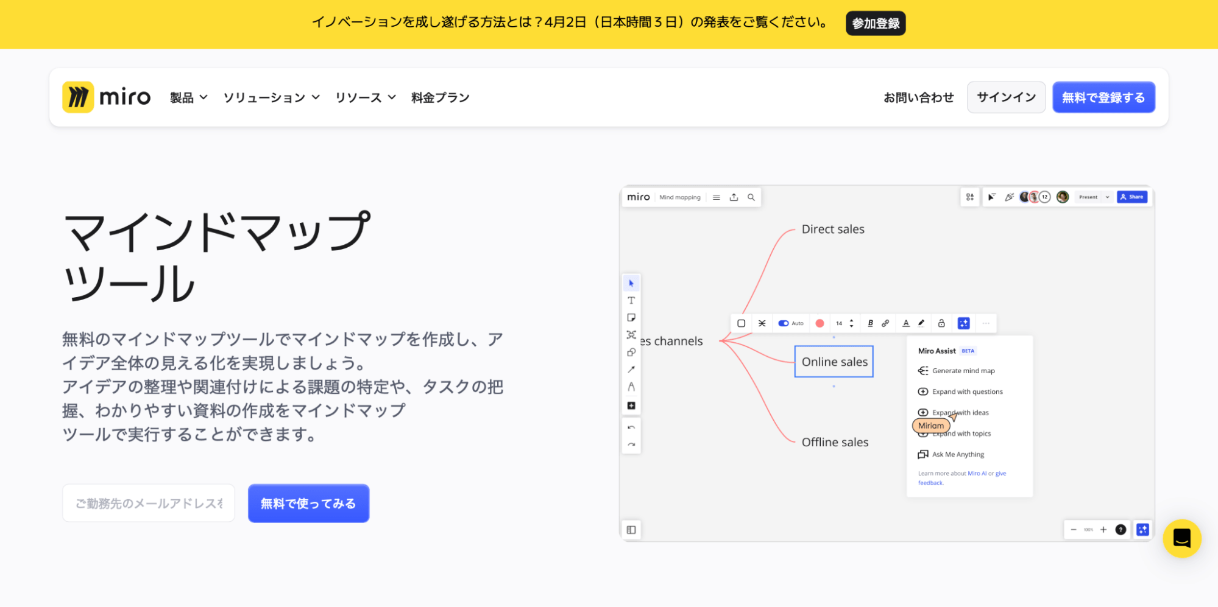Click the Mind mapping board title
This screenshot has height=607, width=1218.
[x=680, y=197]
